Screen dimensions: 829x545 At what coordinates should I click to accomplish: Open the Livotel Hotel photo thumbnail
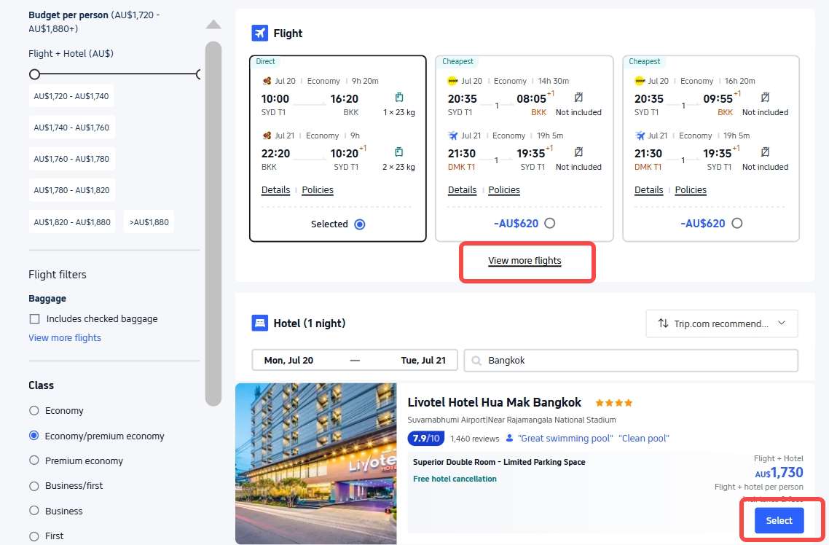point(315,463)
